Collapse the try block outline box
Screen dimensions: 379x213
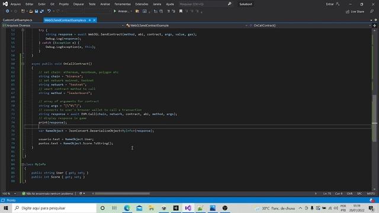pyautogui.click(x=23, y=30)
